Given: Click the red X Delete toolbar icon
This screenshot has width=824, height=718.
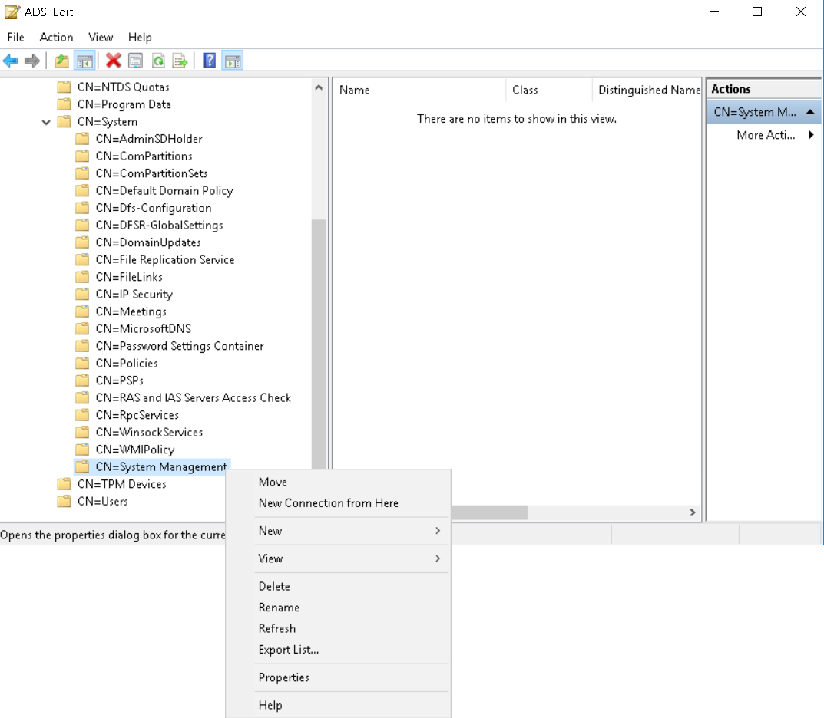Looking at the screenshot, I should coord(114,61).
